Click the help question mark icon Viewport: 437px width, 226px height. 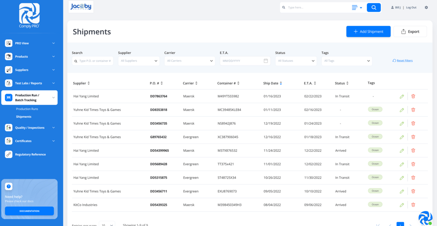[9, 186]
